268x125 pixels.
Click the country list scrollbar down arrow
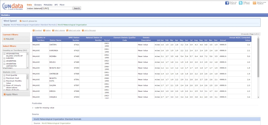pos(27,68)
